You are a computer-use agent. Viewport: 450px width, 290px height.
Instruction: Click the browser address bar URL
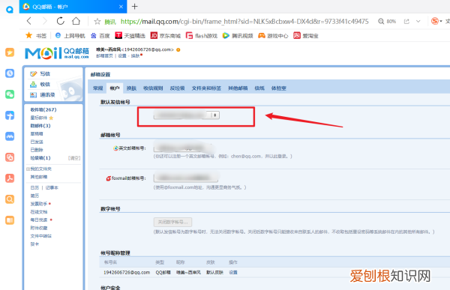point(244,22)
